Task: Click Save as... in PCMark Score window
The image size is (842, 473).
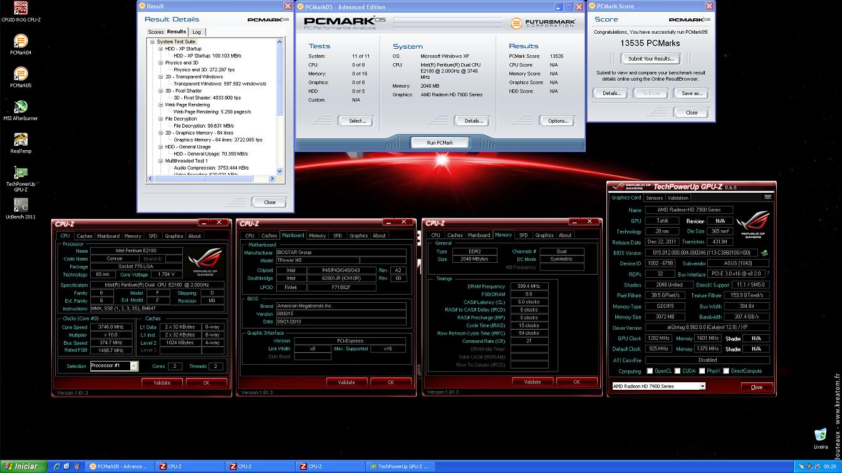Action: 692,93
